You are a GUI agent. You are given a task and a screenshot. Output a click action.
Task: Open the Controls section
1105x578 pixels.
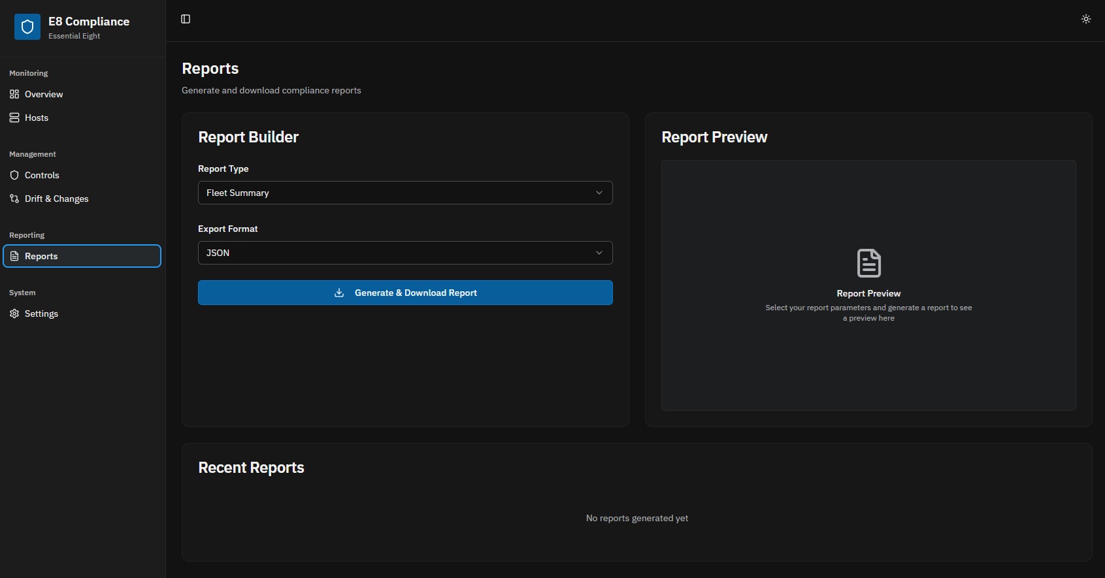(82, 175)
